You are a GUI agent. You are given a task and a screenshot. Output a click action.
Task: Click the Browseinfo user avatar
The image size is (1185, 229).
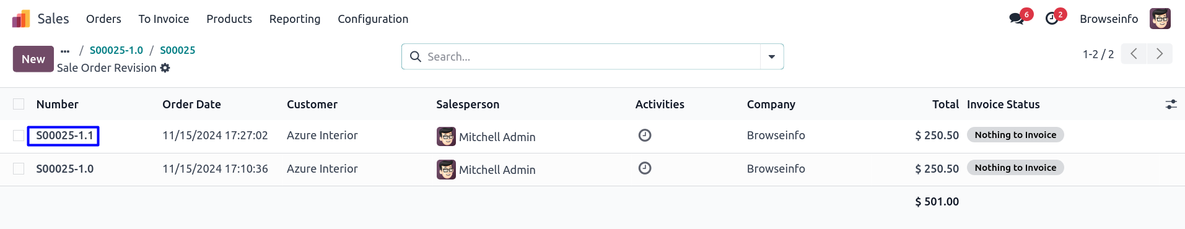pyautogui.click(x=1160, y=19)
